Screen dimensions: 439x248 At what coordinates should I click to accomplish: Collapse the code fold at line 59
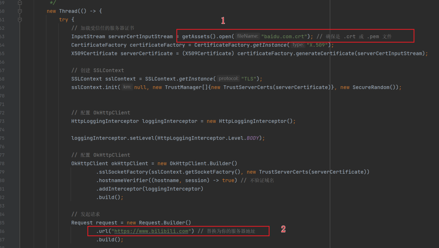(19, 2)
